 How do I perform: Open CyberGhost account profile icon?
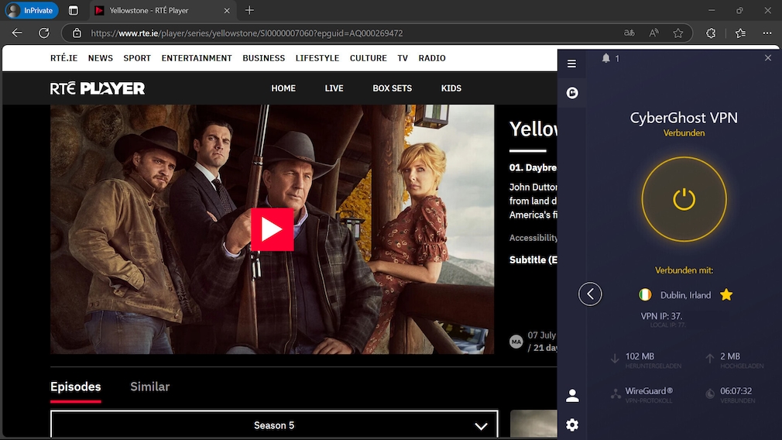click(x=572, y=396)
